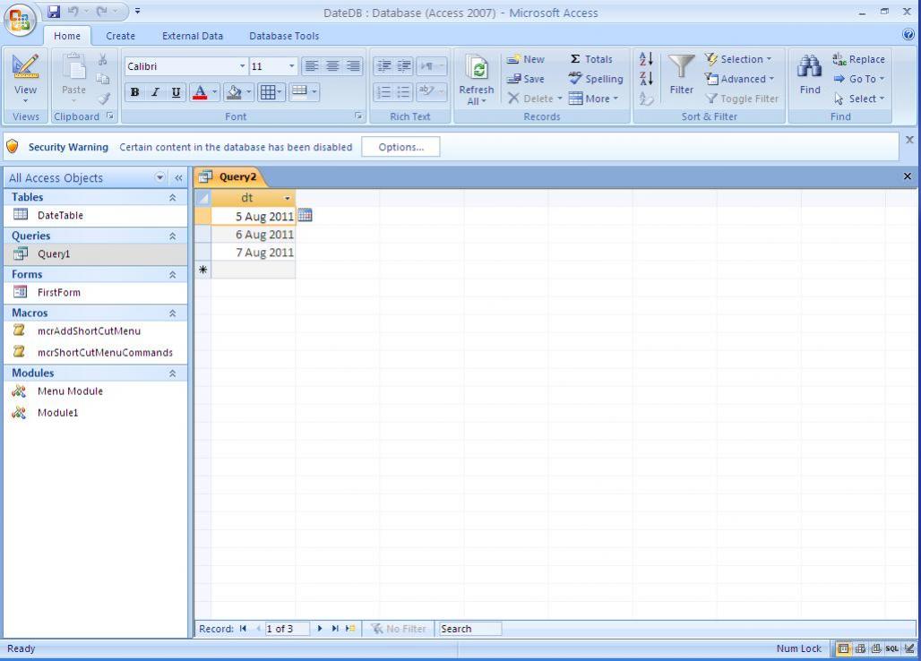Switch to the Create ribbon tab
The height and width of the screenshot is (661, 921).
click(x=120, y=36)
